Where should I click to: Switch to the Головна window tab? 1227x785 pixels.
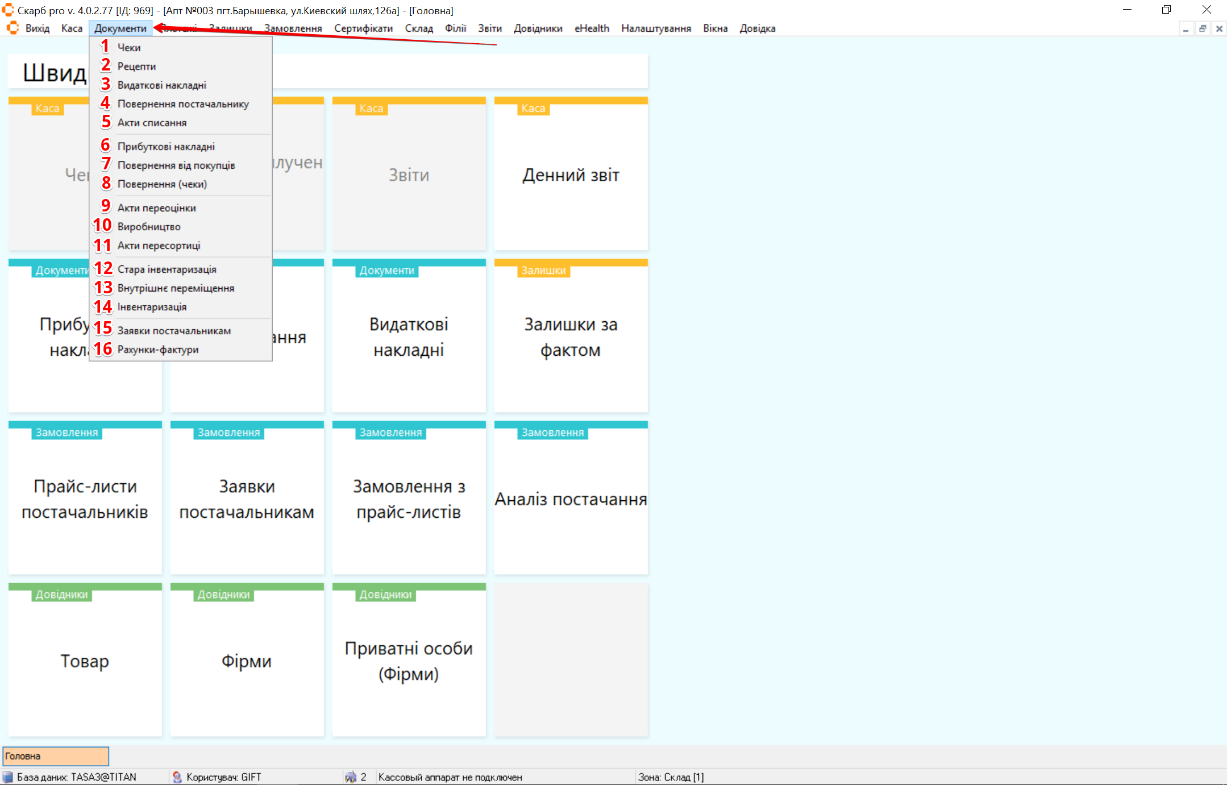click(56, 756)
